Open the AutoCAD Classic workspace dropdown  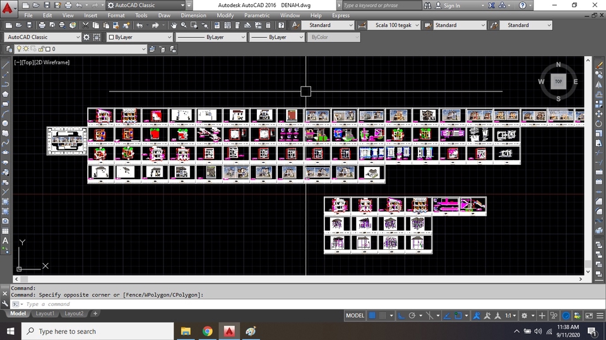pyautogui.click(x=42, y=37)
